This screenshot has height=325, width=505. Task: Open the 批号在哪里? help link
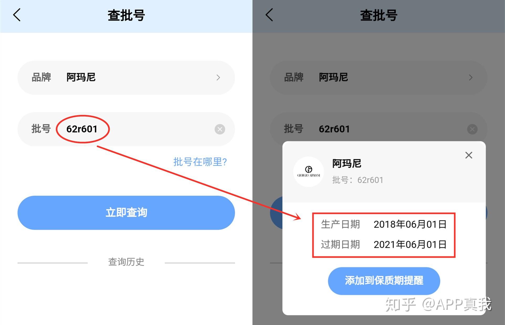pyautogui.click(x=200, y=162)
